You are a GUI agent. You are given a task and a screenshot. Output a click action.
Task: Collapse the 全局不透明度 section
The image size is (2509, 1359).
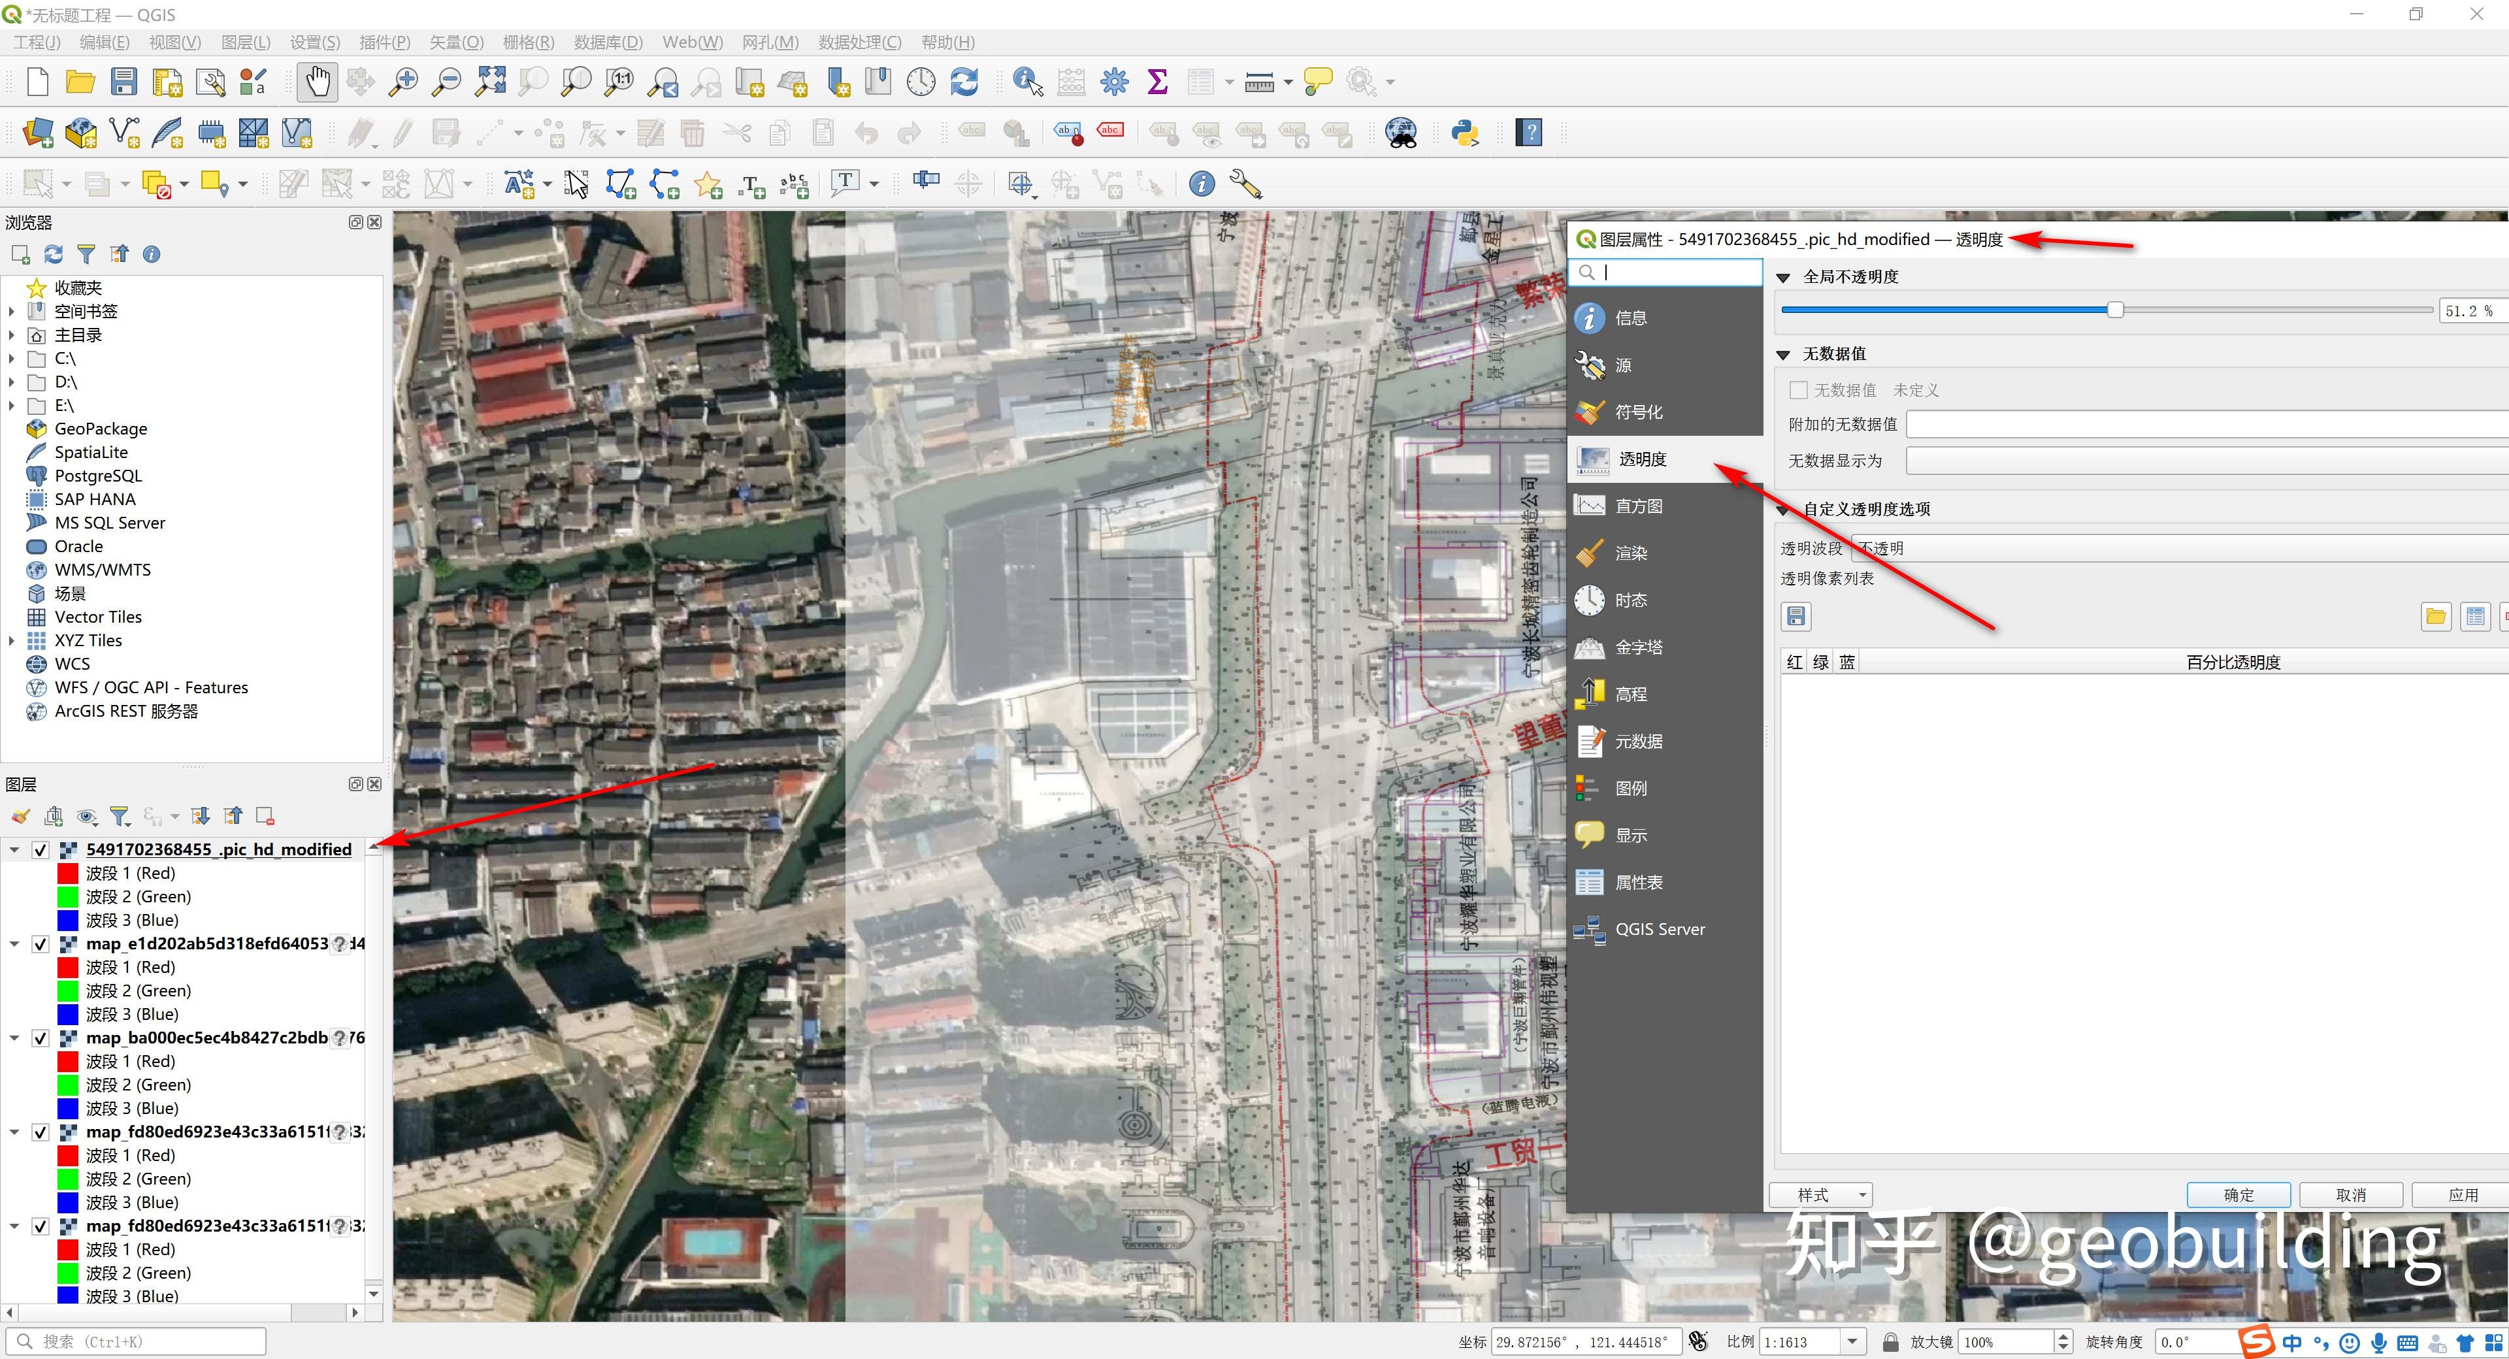click(1782, 276)
